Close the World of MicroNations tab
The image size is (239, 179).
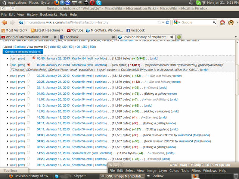[55, 37]
